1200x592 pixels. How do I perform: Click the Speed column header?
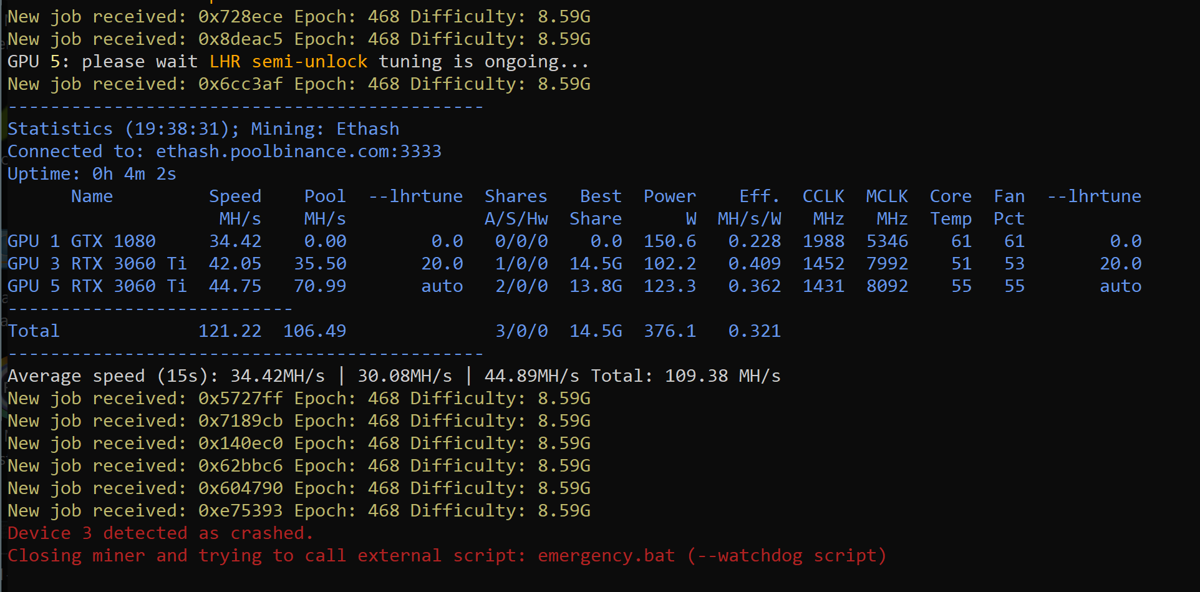pyautogui.click(x=235, y=197)
